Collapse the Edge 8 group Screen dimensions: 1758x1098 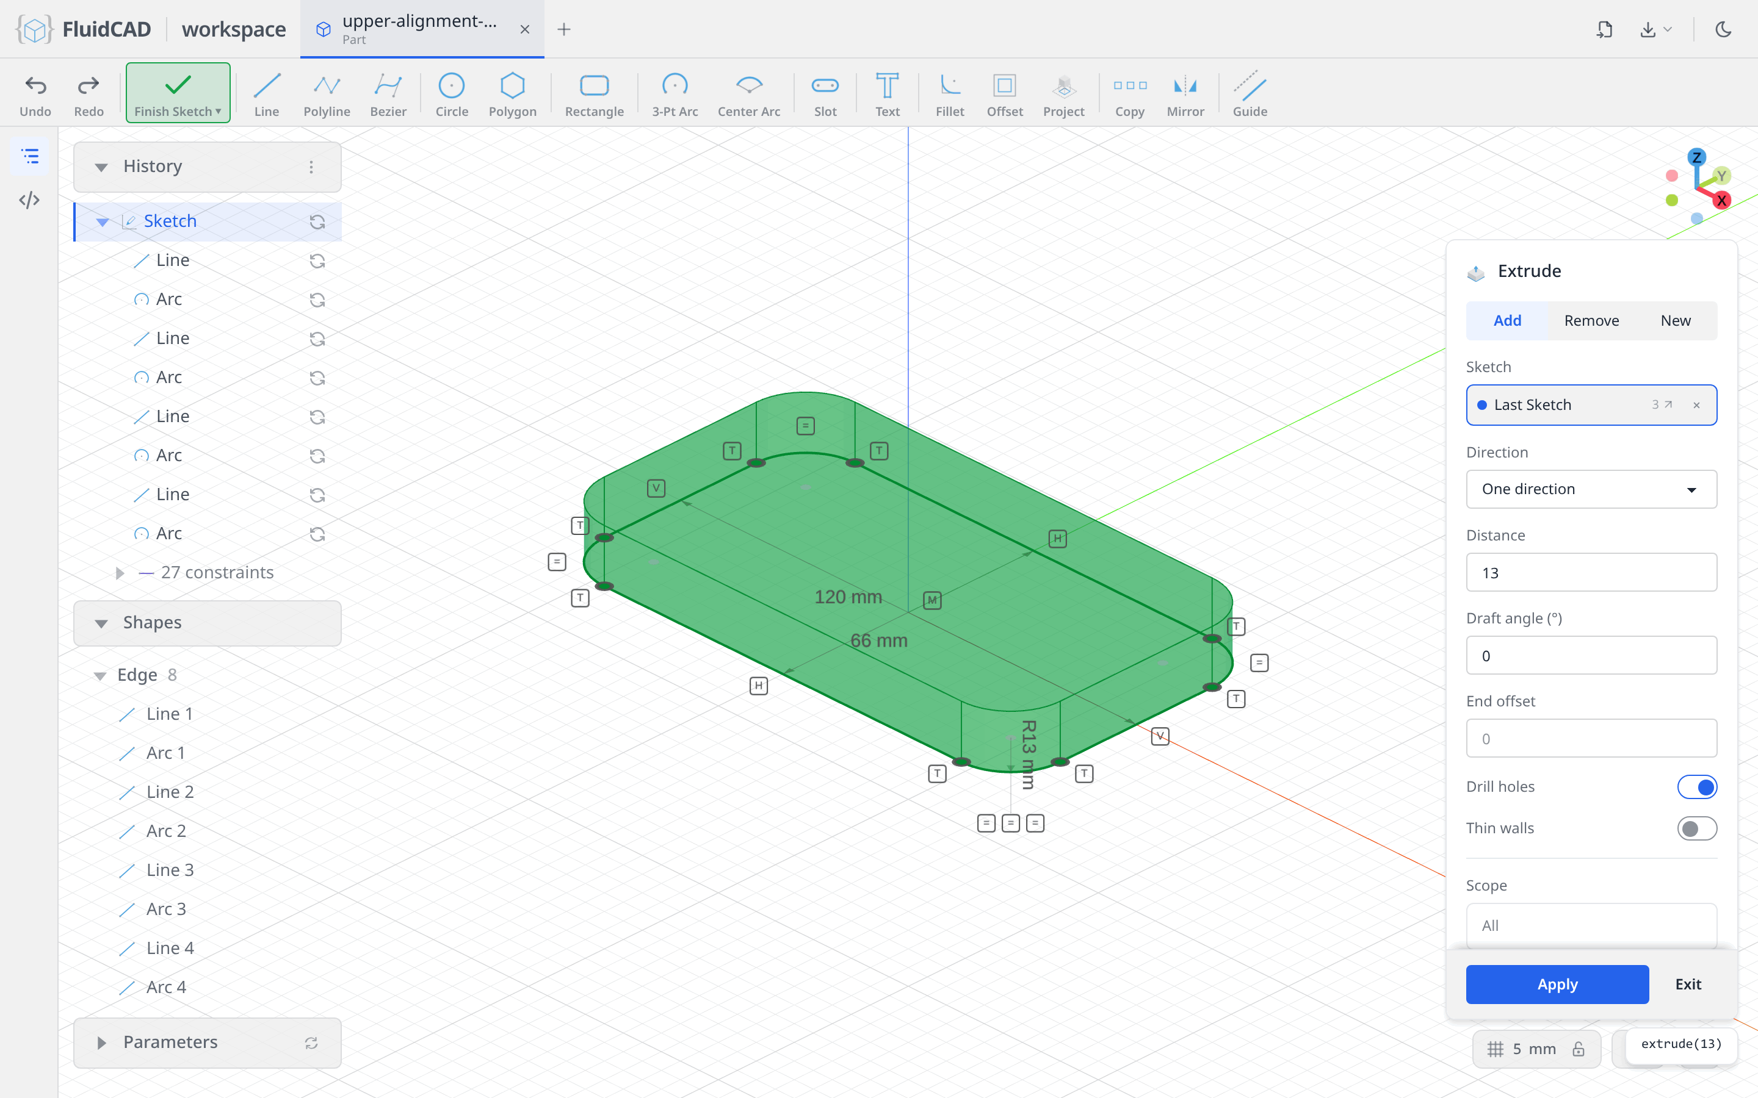pyautogui.click(x=100, y=675)
